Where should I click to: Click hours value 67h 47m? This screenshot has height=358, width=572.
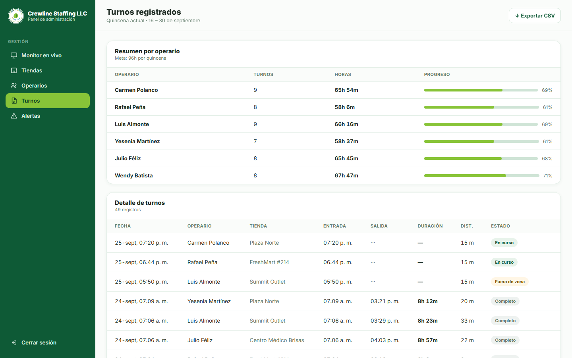[346, 175]
